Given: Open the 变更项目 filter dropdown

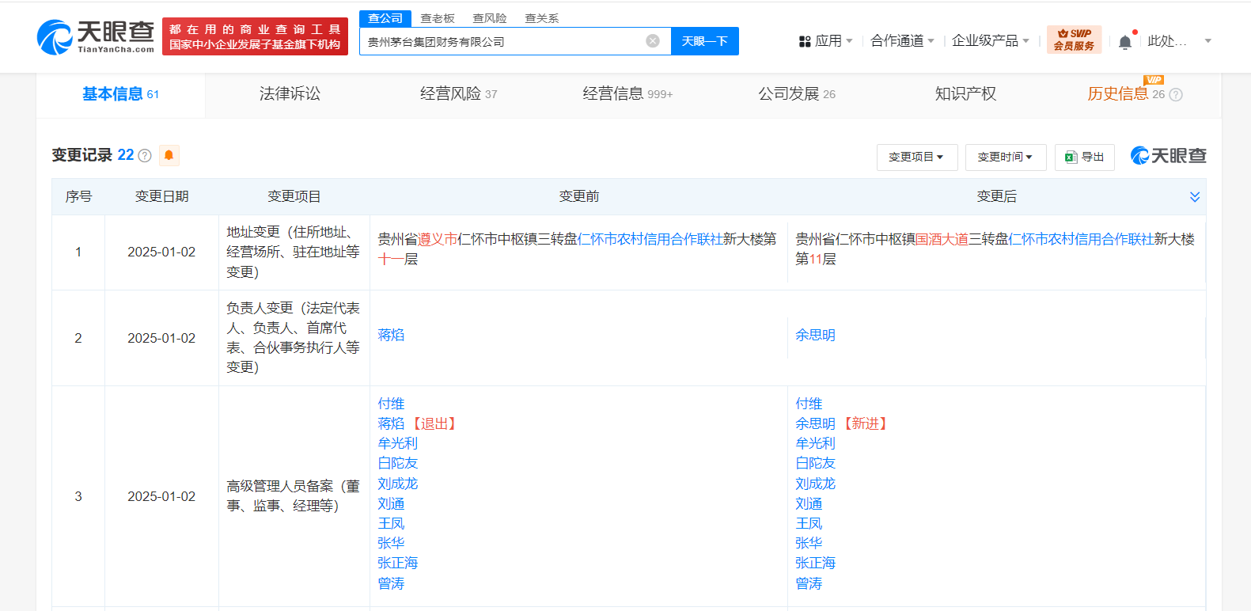Looking at the screenshot, I should [x=917, y=157].
